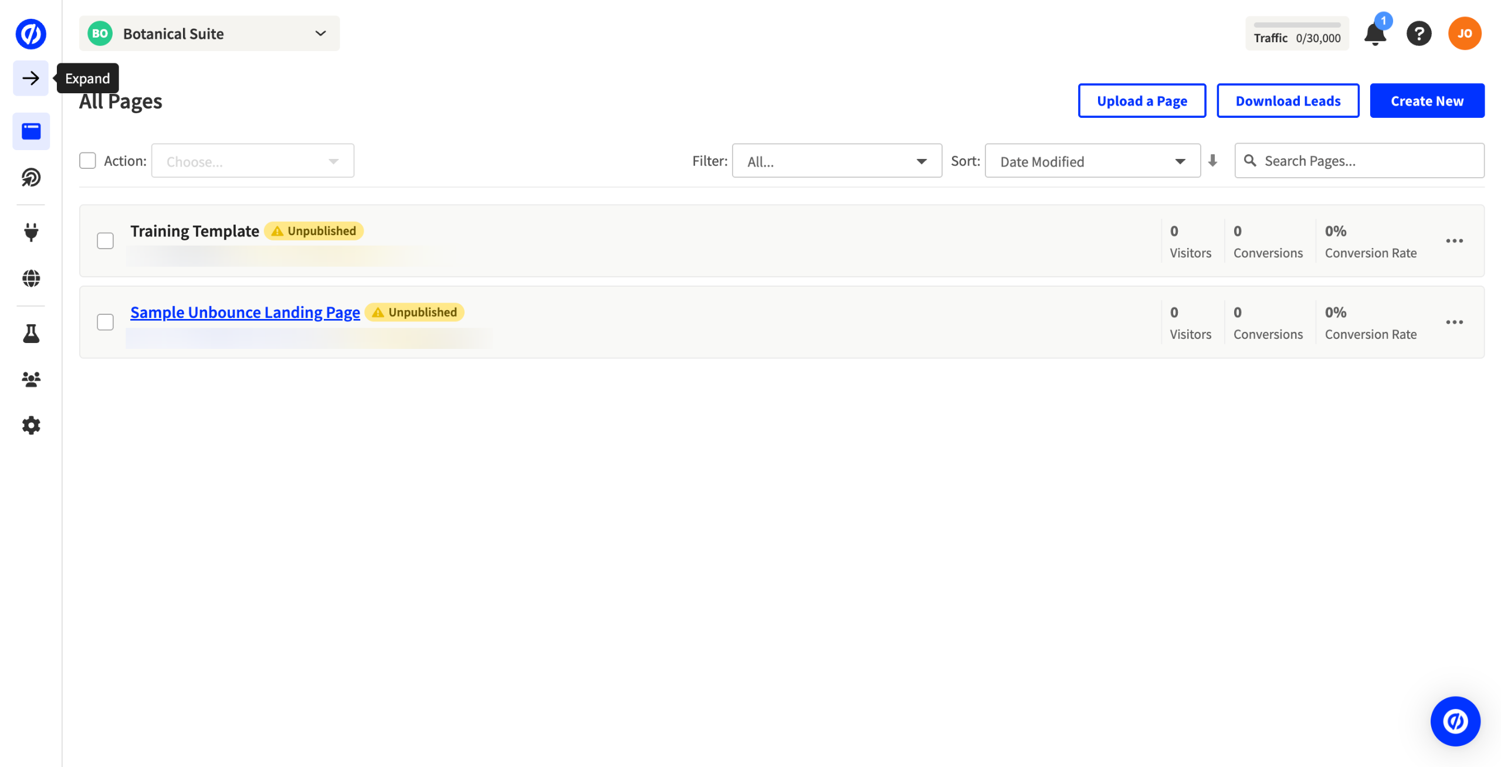Open the Domains globe icon in the sidebar
Screen dimensions: 1501x767
[31, 278]
